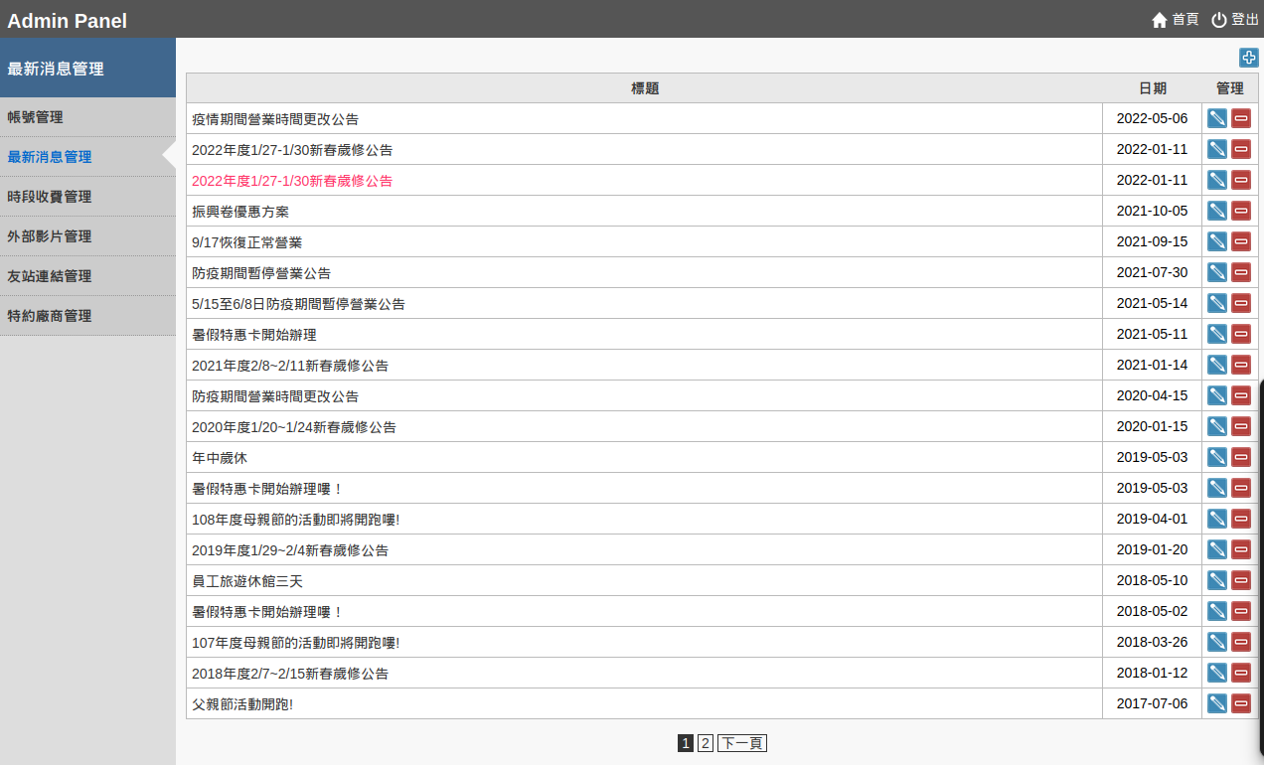
Task: Delete the 5/15至6/8日防疫期間暫停營業公告 entry
Action: 1241,303
